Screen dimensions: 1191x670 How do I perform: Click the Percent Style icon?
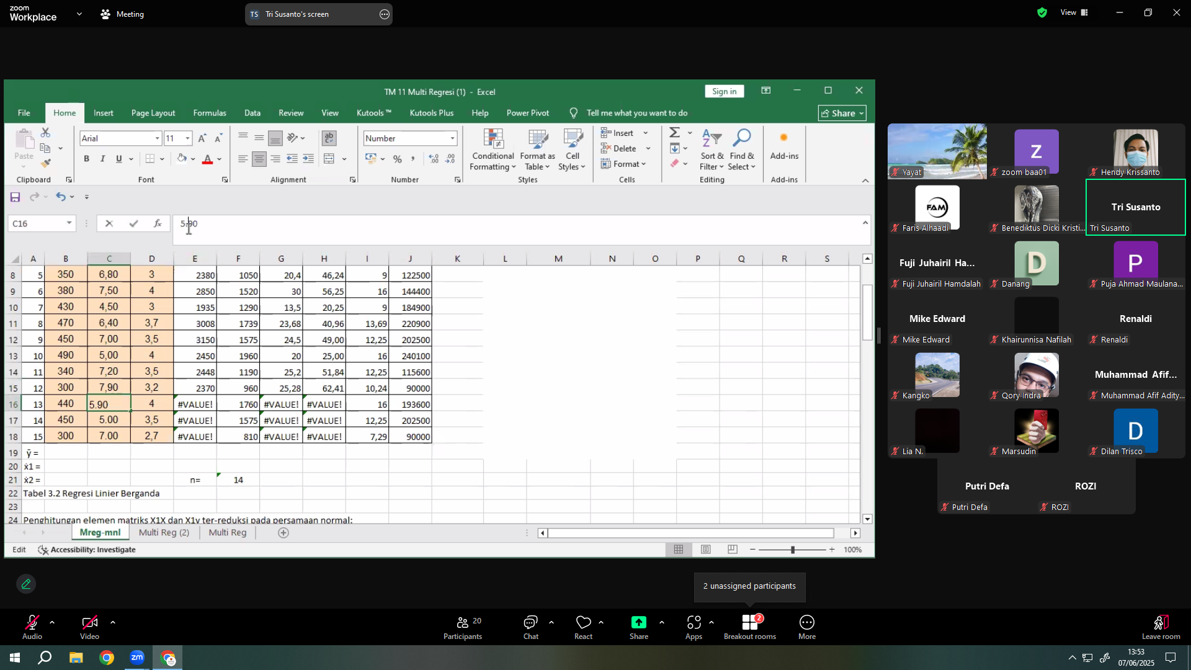(x=398, y=159)
